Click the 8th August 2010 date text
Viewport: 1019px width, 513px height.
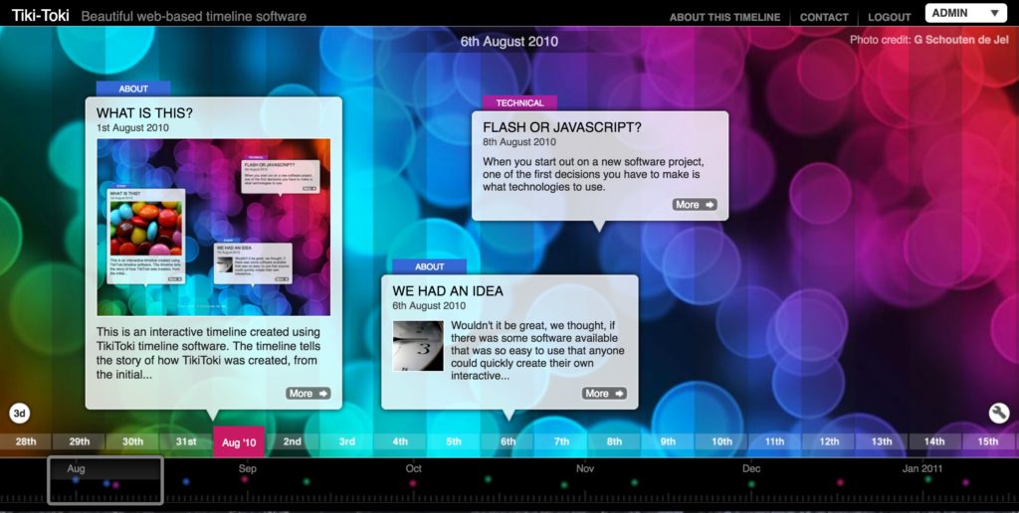tap(519, 142)
